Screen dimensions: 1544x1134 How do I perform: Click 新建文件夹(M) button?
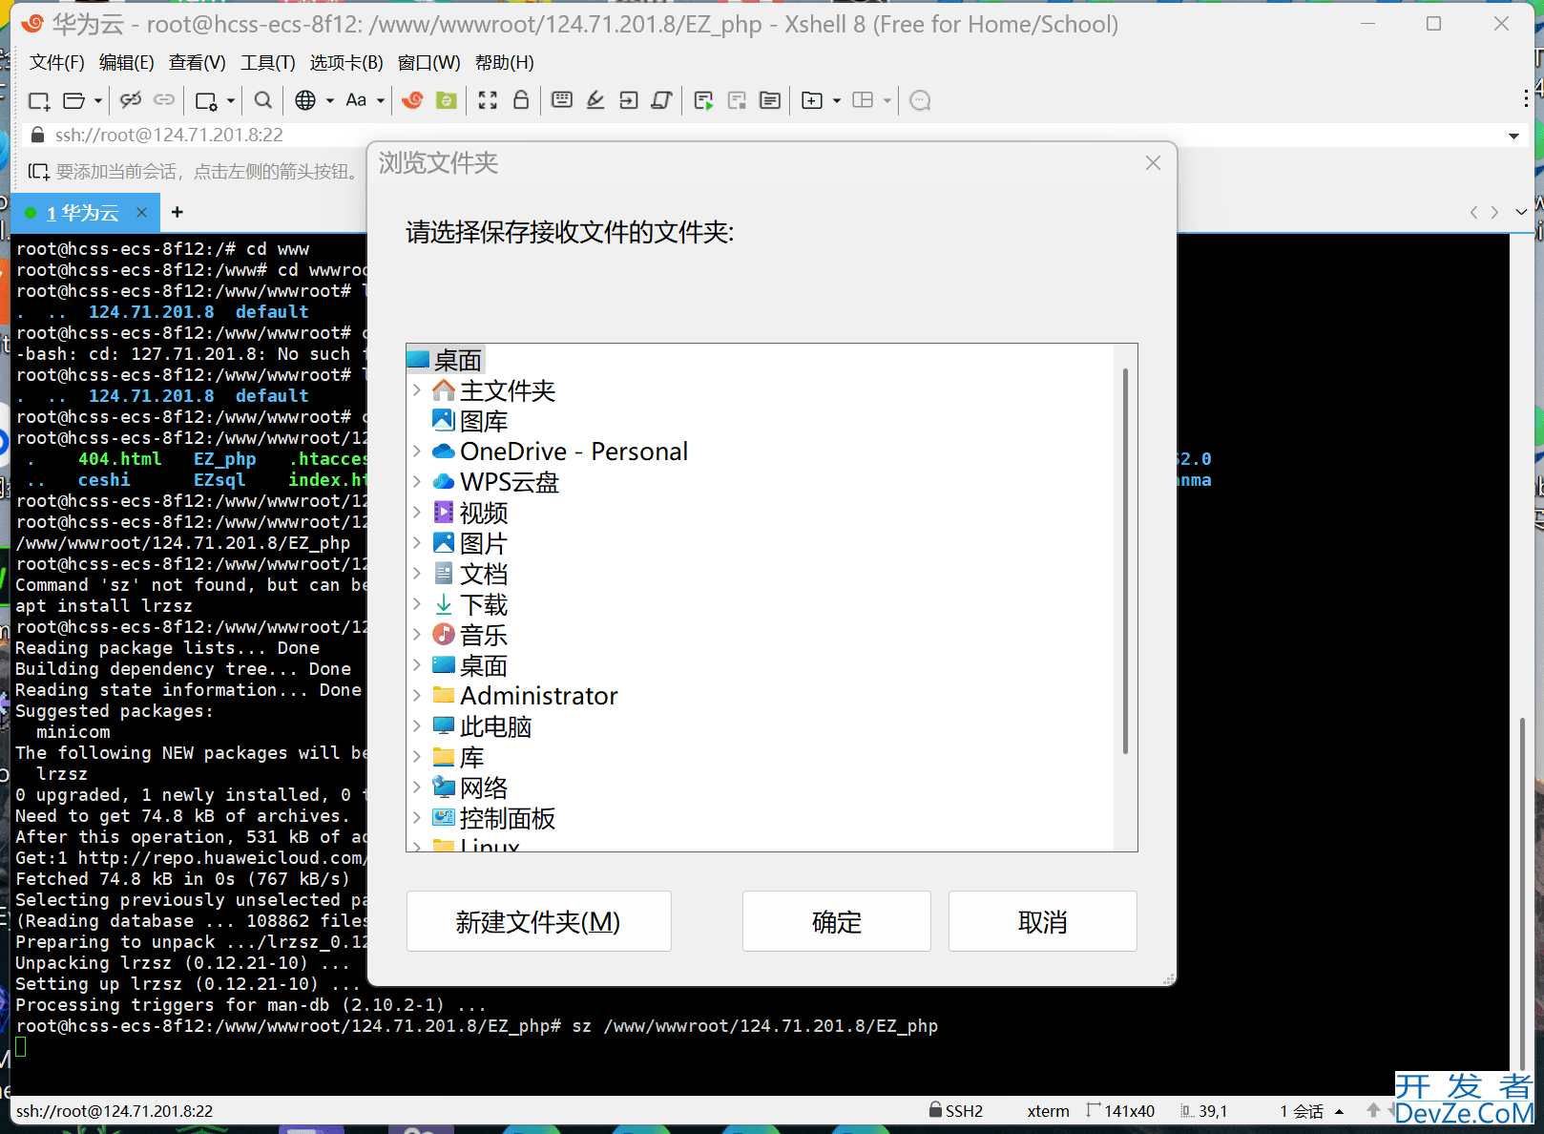point(539,921)
